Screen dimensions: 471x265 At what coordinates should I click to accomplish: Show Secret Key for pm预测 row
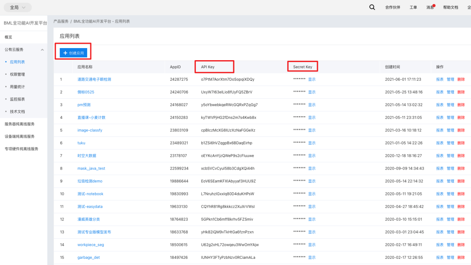pyautogui.click(x=312, y=105)
